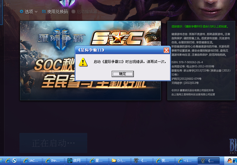This screenshot has height=165, width=237.
Task: Close the 《星际争霸II》 error dialog
Action: (x=166, y=50)
